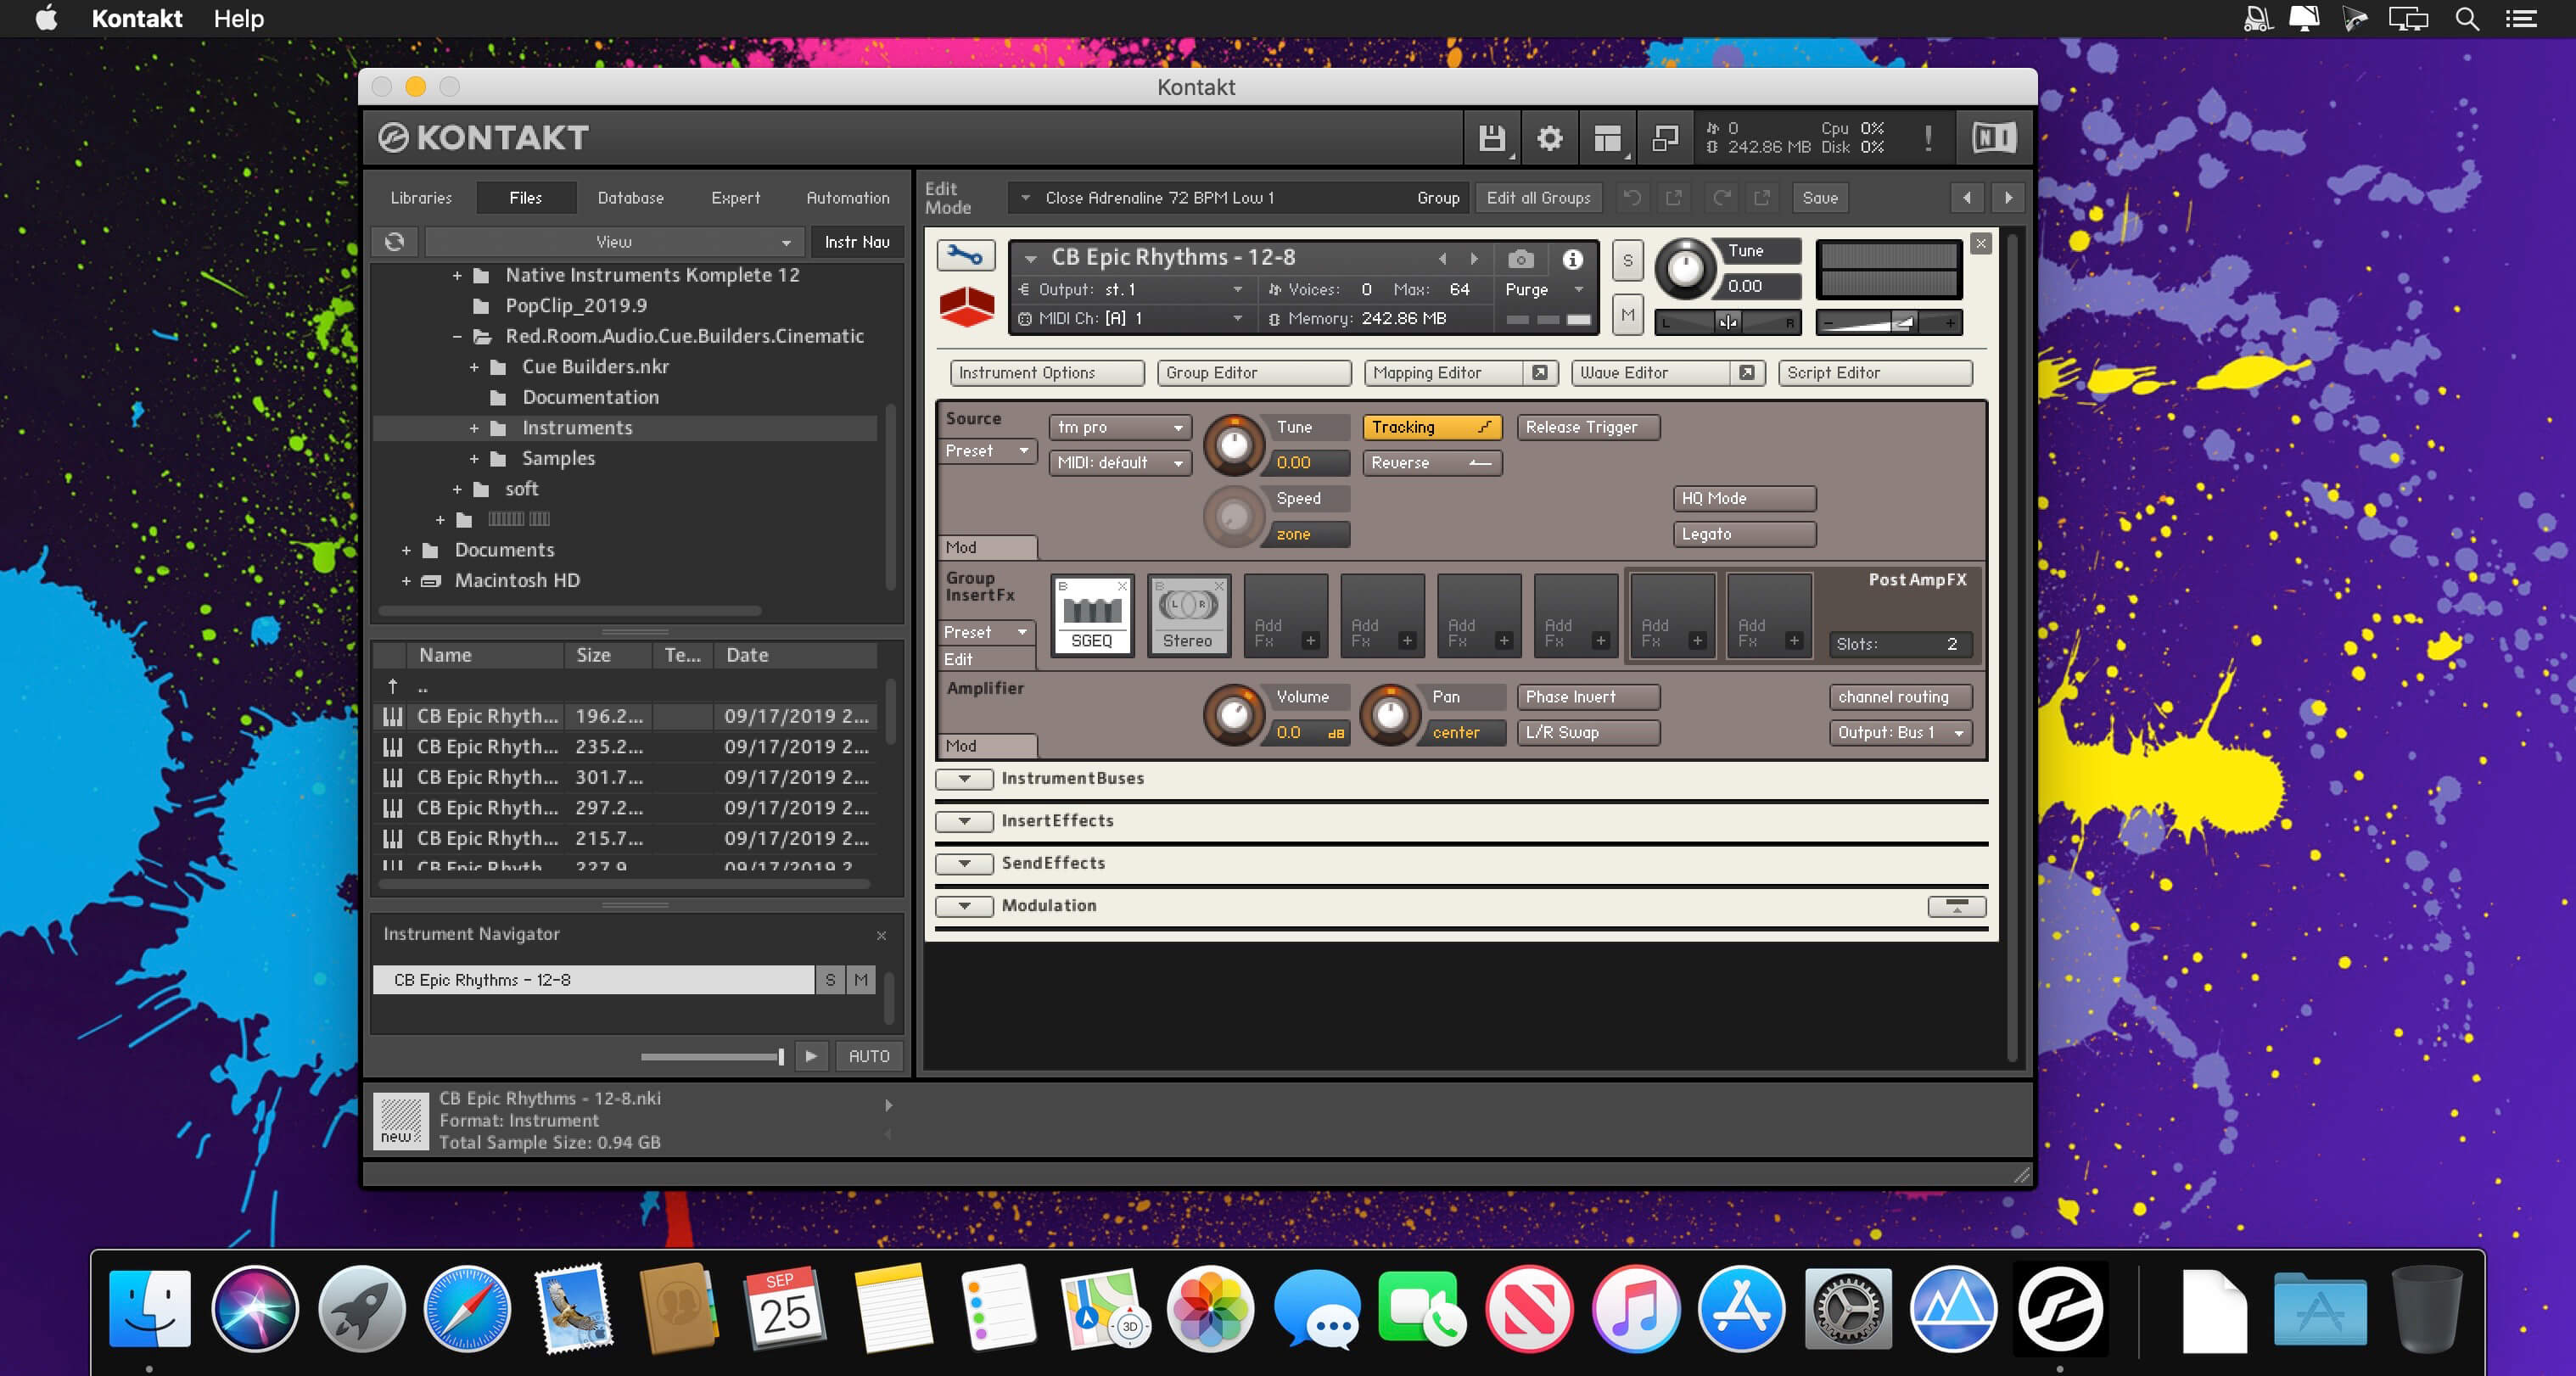This screenshot has height=1376, width=2576.
Task: Click Edit all Groups button
Action: tap(1538, 198)
